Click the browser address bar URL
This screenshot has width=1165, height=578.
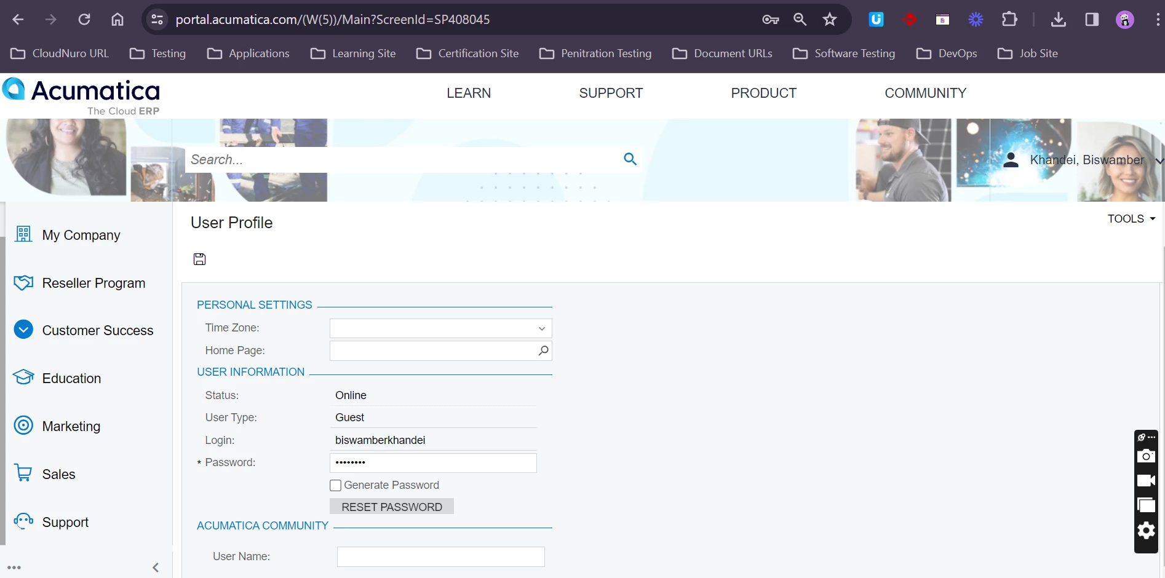(x=333, y=20)
